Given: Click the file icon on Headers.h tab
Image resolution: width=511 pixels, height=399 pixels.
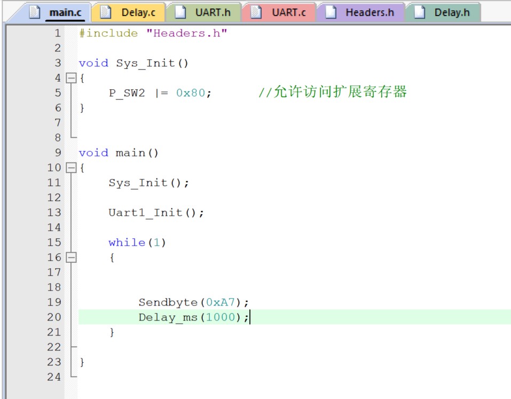Looking at the screenshot, I should 331,12.
